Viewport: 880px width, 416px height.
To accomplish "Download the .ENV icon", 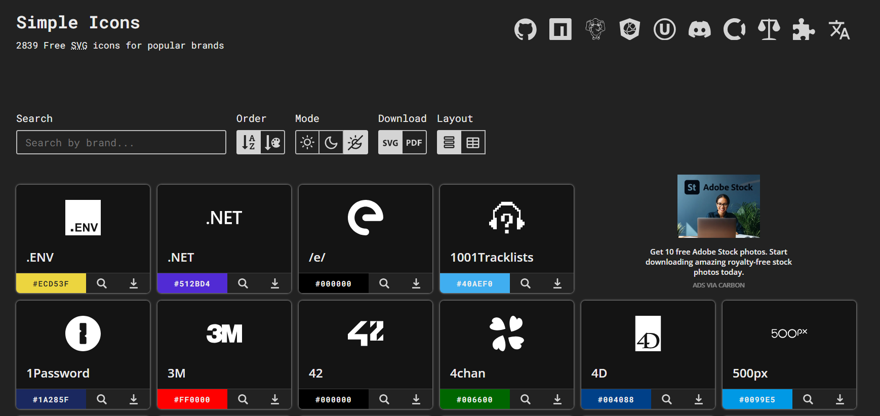I will tap(134, 283).
